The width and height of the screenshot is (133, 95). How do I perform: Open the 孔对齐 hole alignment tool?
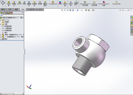pos(19,3)
